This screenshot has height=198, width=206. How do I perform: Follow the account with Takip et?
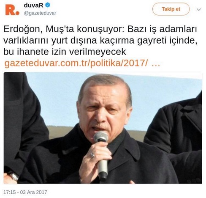(171, 9)
